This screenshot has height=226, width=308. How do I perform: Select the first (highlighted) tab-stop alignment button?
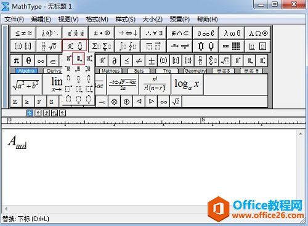[x=30, y=113]
